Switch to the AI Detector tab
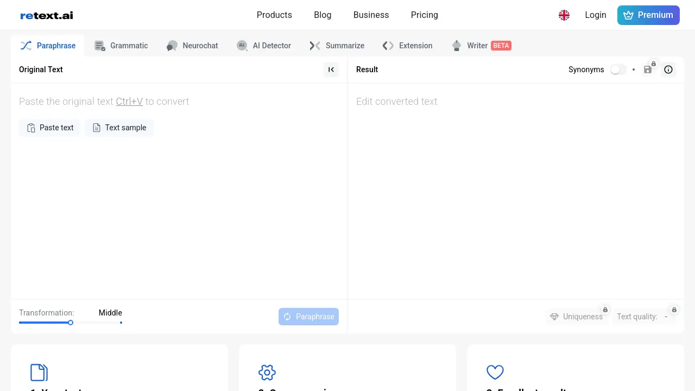 click(x=264, y=46)
